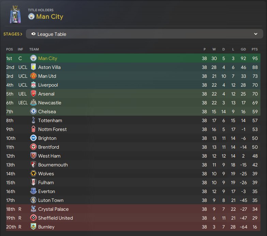Toggle the eye icon in League Table selector
The image size is (267, 236).
33,34
